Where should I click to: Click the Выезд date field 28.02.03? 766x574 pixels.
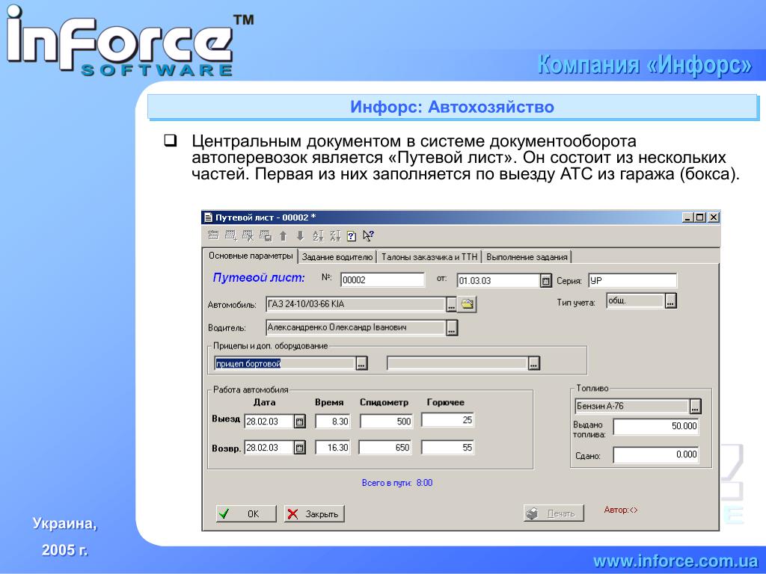pyautogui.click(x=269, y=422)
